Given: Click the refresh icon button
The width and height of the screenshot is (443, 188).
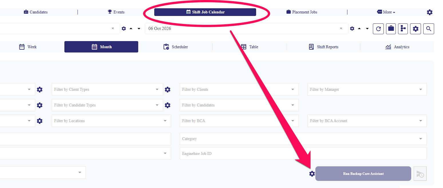Looking at the screenshot, I should pyautogui.click(x=378, y=29).
